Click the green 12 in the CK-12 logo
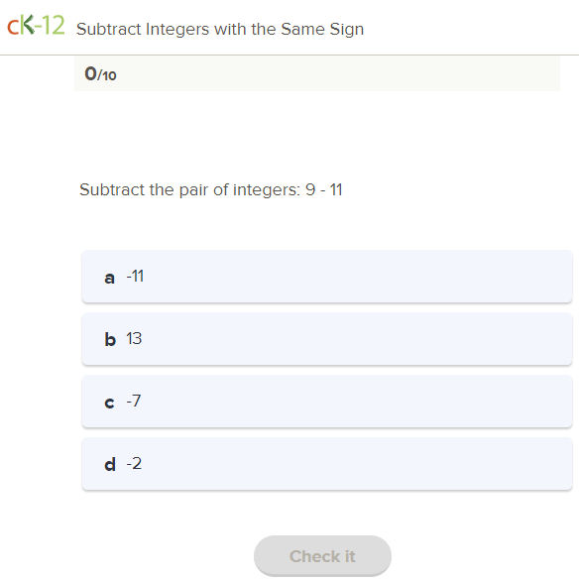Viewport: 579px width, 580px height. coord(54,25)
